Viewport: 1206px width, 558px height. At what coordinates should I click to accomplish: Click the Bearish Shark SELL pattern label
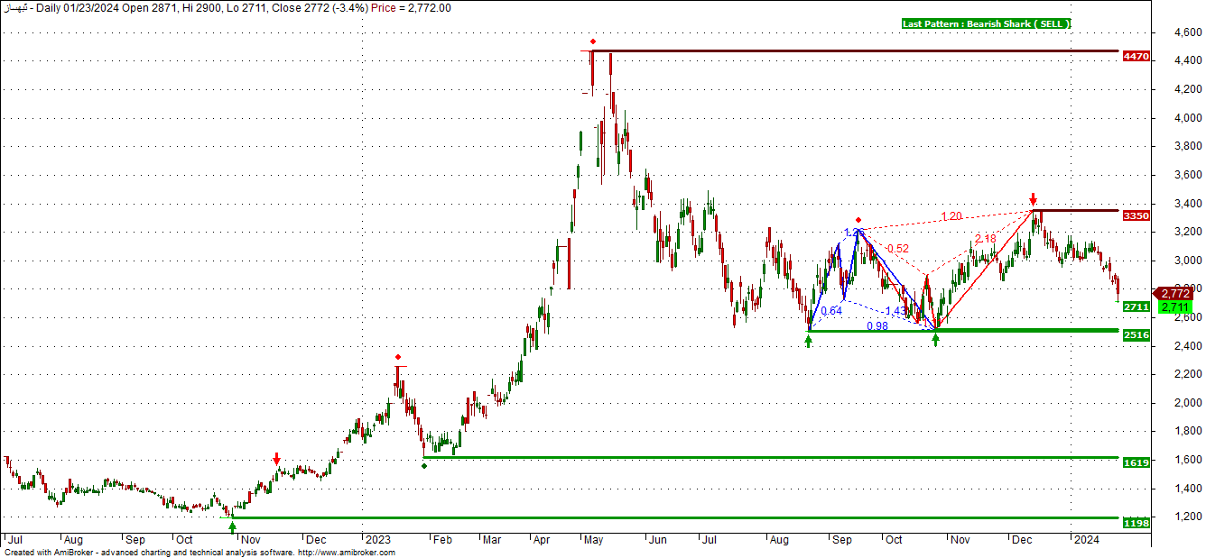pos(986,23)
